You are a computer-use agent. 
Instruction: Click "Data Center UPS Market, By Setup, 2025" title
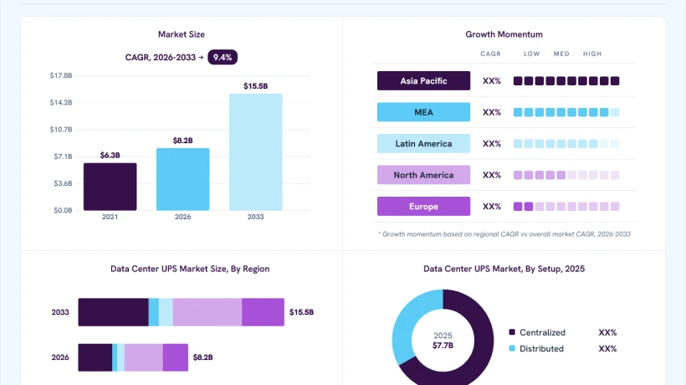(x=504, y=269)
